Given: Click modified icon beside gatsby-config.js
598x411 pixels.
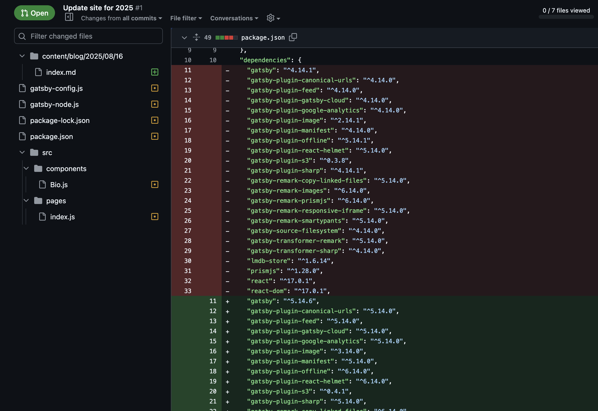Looking at the screenshot, I should (155, 88).
